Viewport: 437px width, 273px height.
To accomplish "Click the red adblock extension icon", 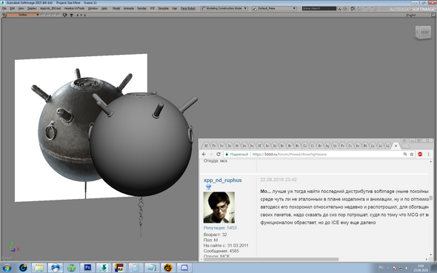I will (x=420, y=154).
